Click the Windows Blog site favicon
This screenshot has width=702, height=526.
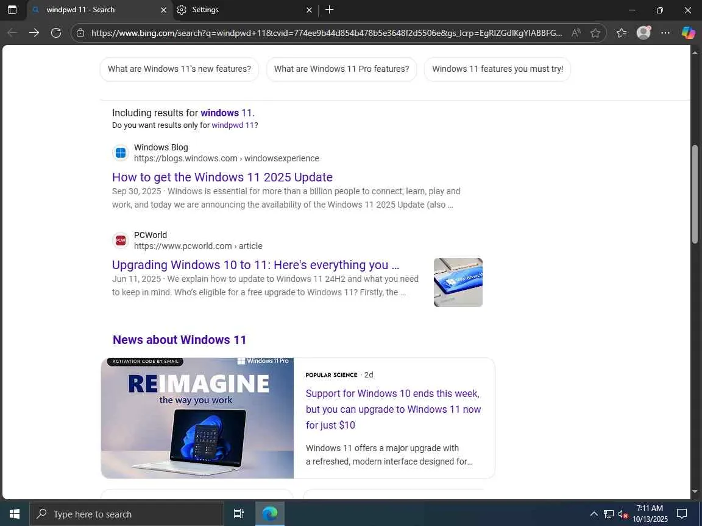121,153
